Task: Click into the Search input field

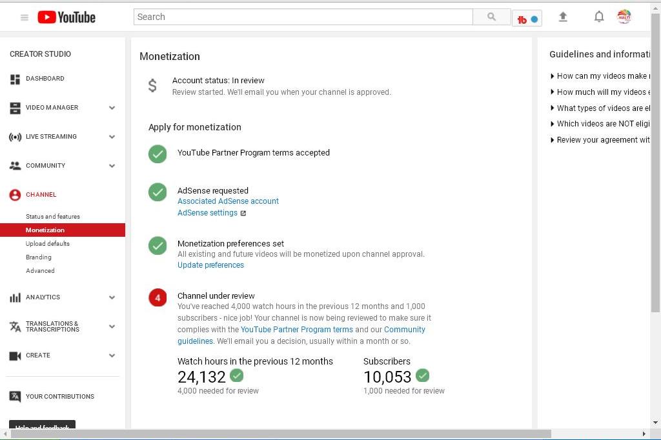Action: (303, 17)
